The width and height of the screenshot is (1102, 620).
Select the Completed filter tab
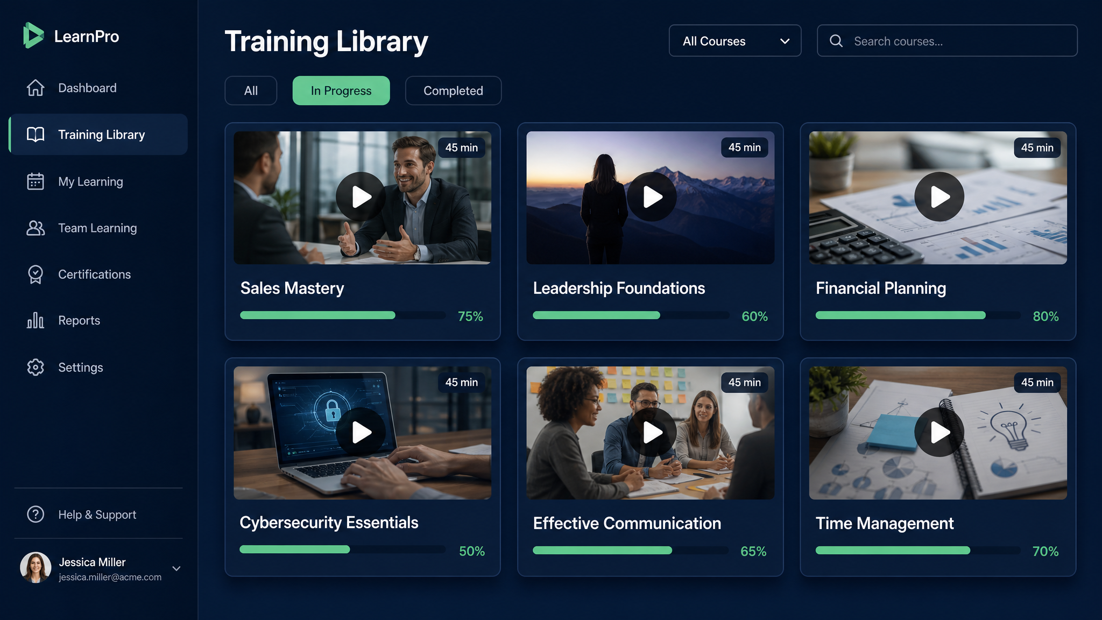pos(453,90)
